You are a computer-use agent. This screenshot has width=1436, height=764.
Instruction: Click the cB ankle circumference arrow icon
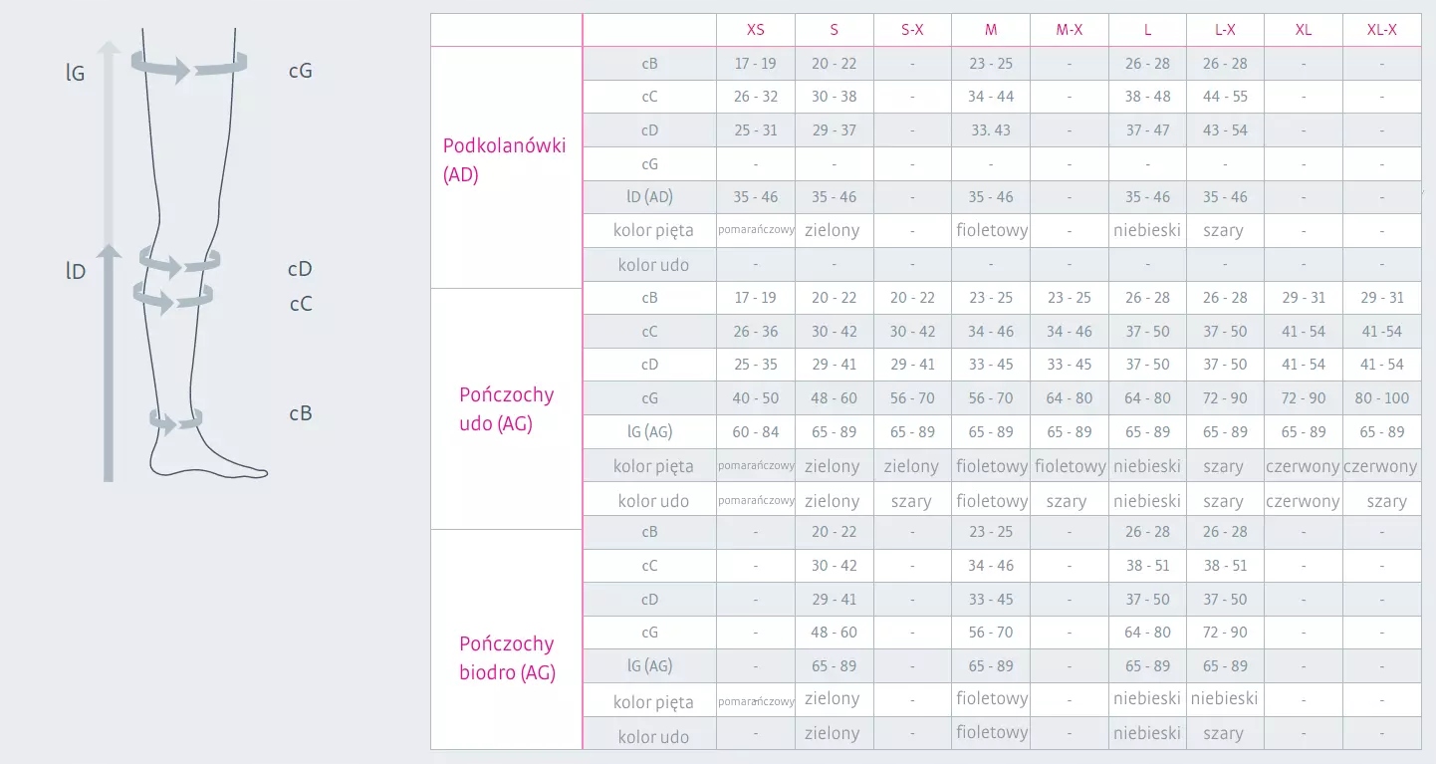click(176, 420)
